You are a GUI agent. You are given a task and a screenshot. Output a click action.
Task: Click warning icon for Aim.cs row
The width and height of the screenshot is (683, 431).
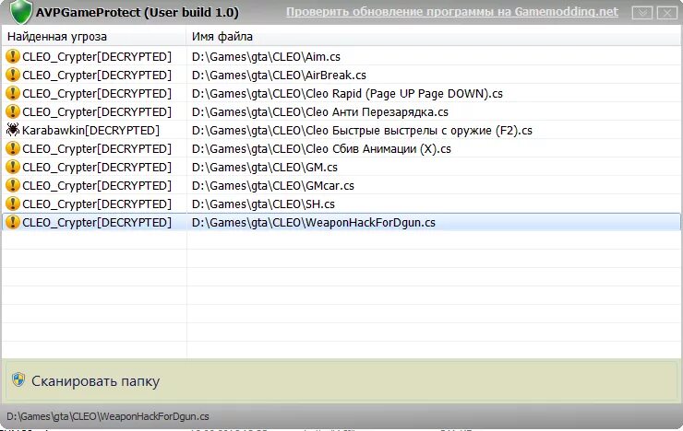(13, 56)
